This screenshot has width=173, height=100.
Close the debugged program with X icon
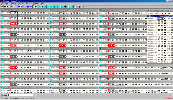click(x=8, y=7)
